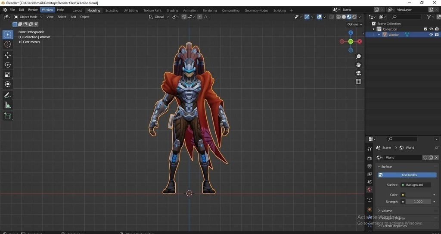The width and height of the screenshot is (441, 234).
Task: Choose the Measure tool
Action: pos(8,105)
